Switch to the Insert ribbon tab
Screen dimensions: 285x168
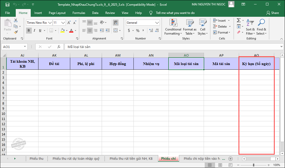pyautogui.click(x=38, y=13)
